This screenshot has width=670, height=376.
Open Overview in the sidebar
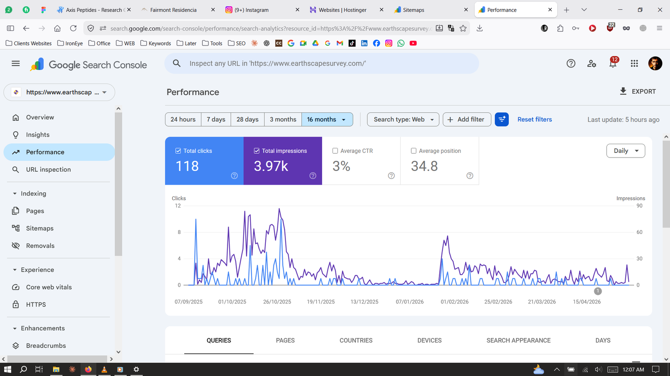59,117
